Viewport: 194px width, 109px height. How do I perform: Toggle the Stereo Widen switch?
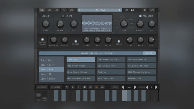42,39
